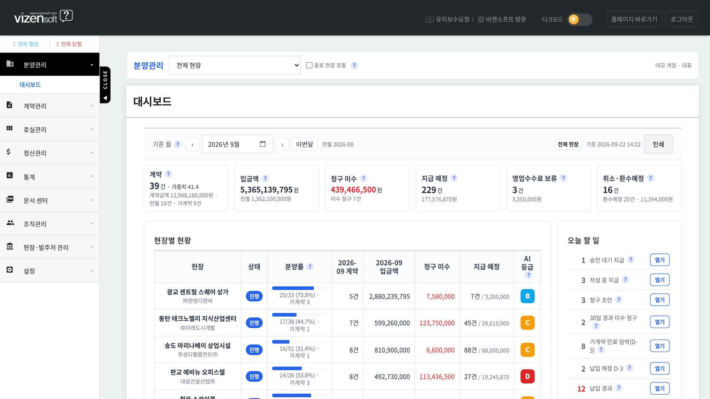
Task: Click the help speech-bubble icon beside vizensoft logo
Action: (66, 16)
